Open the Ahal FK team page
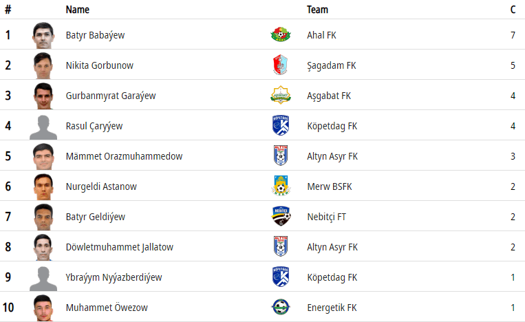Viewport: 525px width, 322px height. coord(321,35)
